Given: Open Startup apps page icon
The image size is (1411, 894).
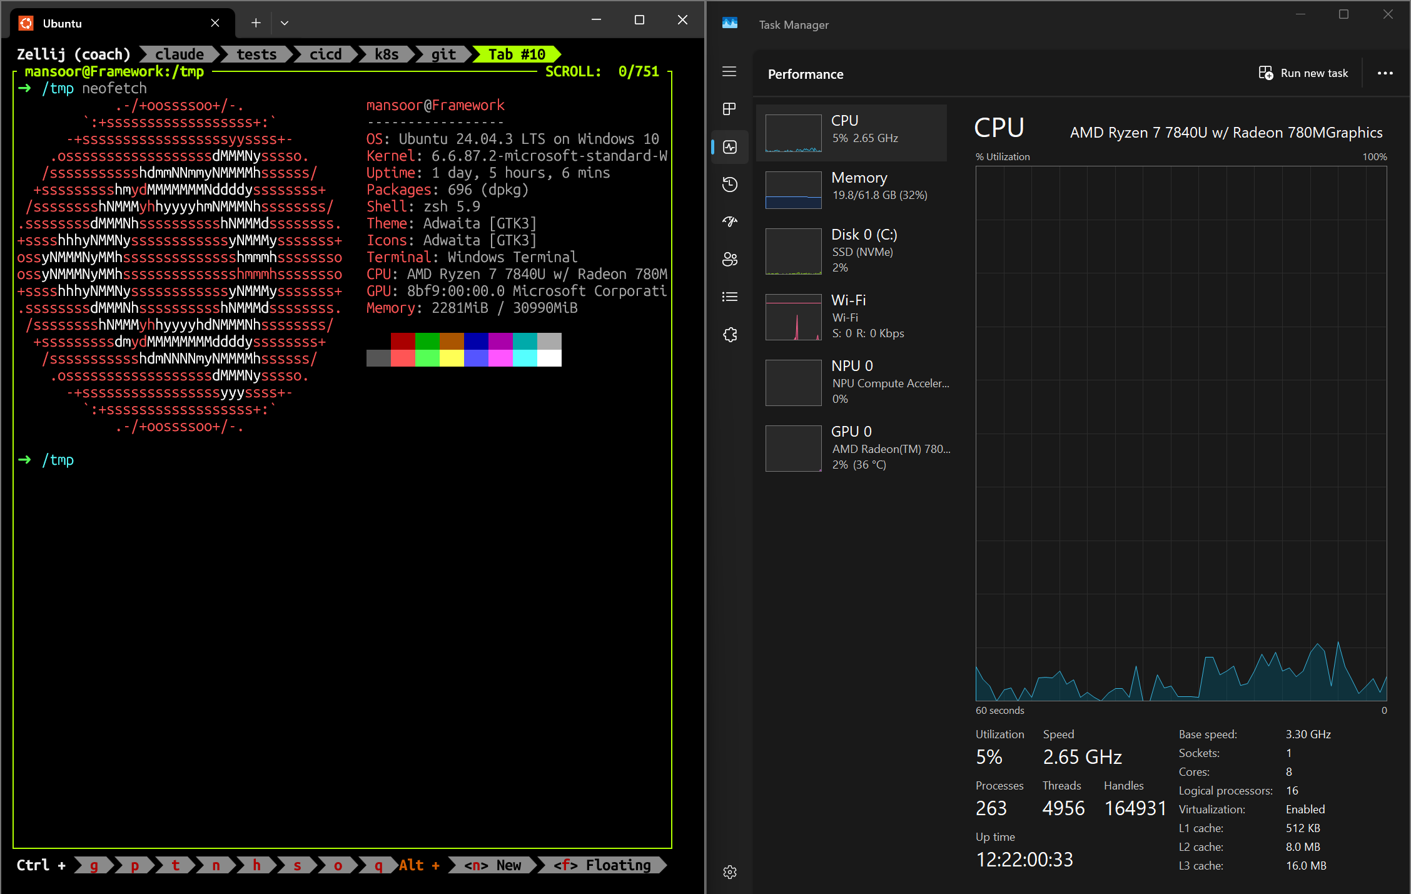Looking at the screenshot, I should click(729, 221).
